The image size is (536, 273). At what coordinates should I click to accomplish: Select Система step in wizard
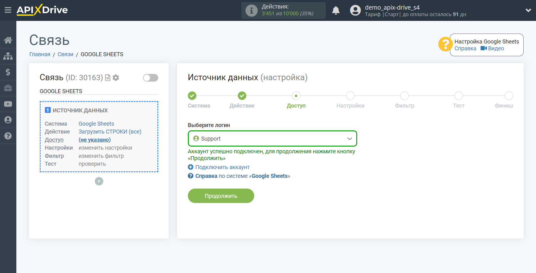click(x=192, y=96)
